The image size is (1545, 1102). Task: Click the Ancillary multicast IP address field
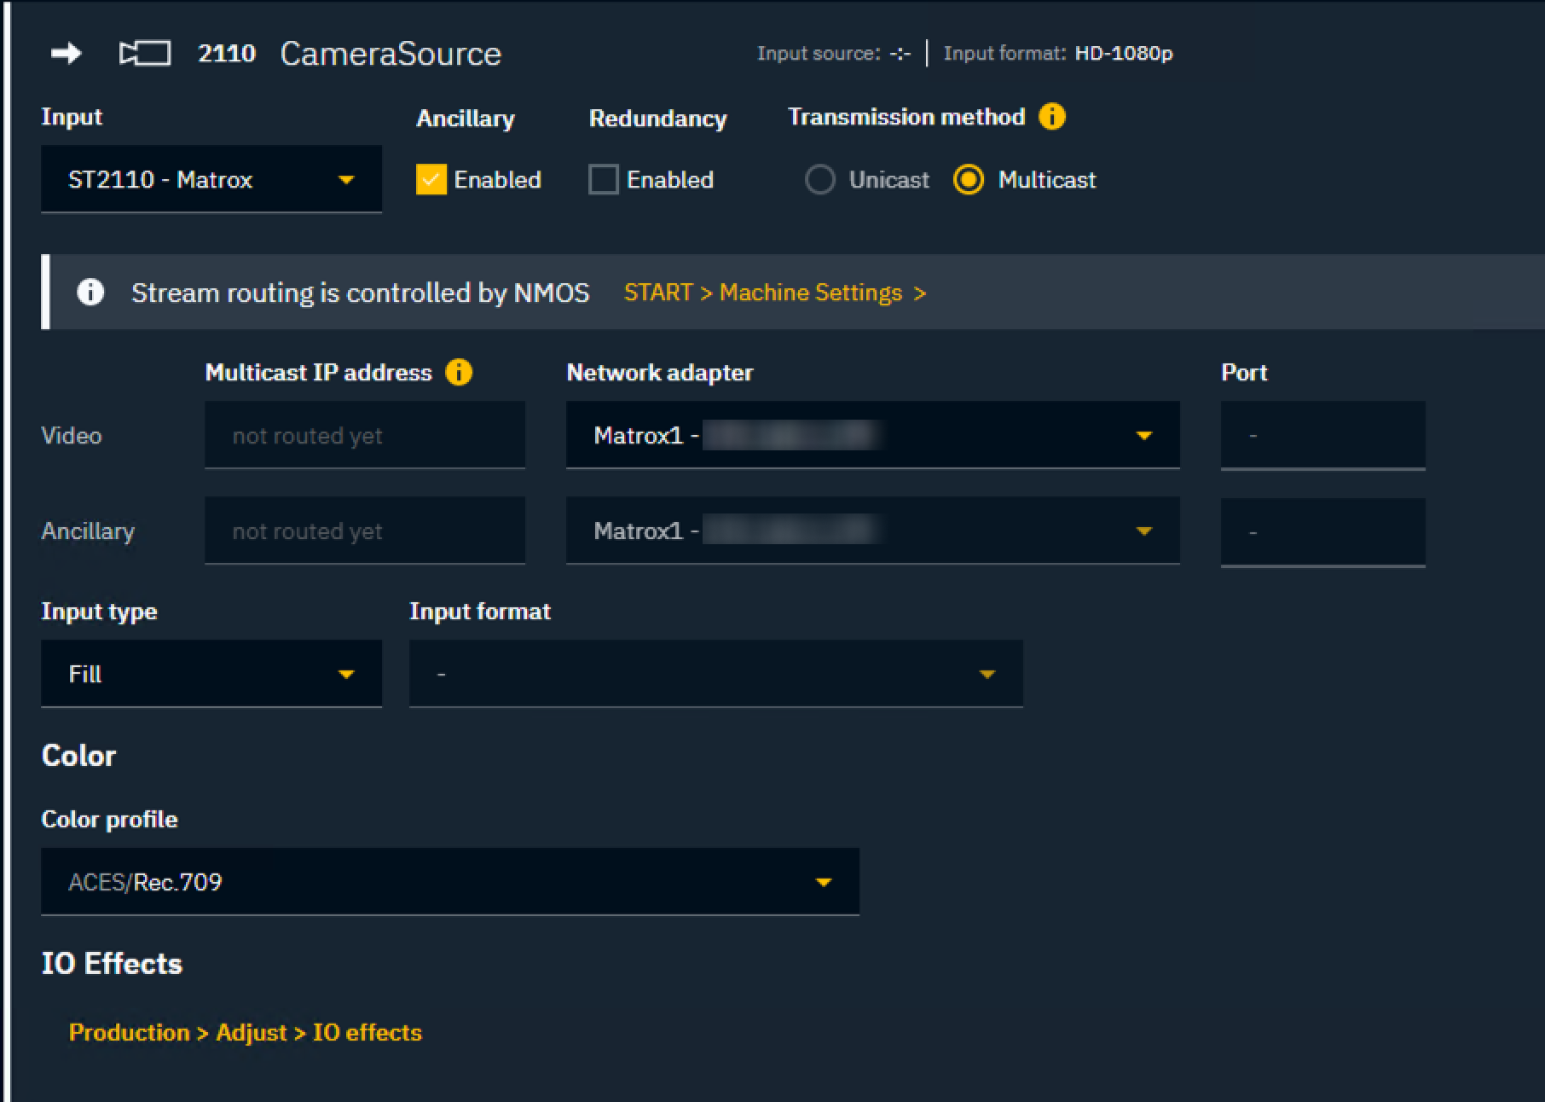[365, 531]
